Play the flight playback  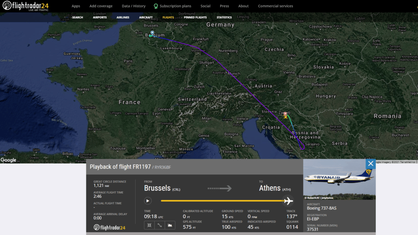148,201
